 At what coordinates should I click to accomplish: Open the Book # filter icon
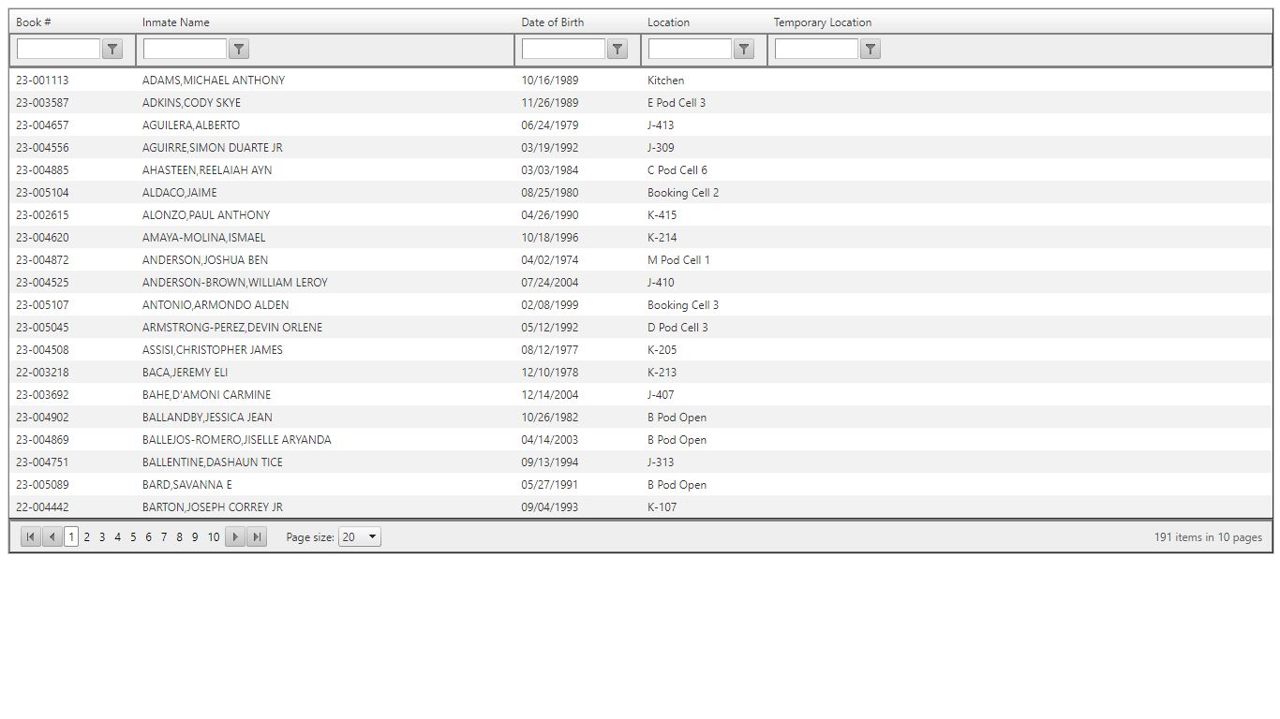[x=112, y=50]
